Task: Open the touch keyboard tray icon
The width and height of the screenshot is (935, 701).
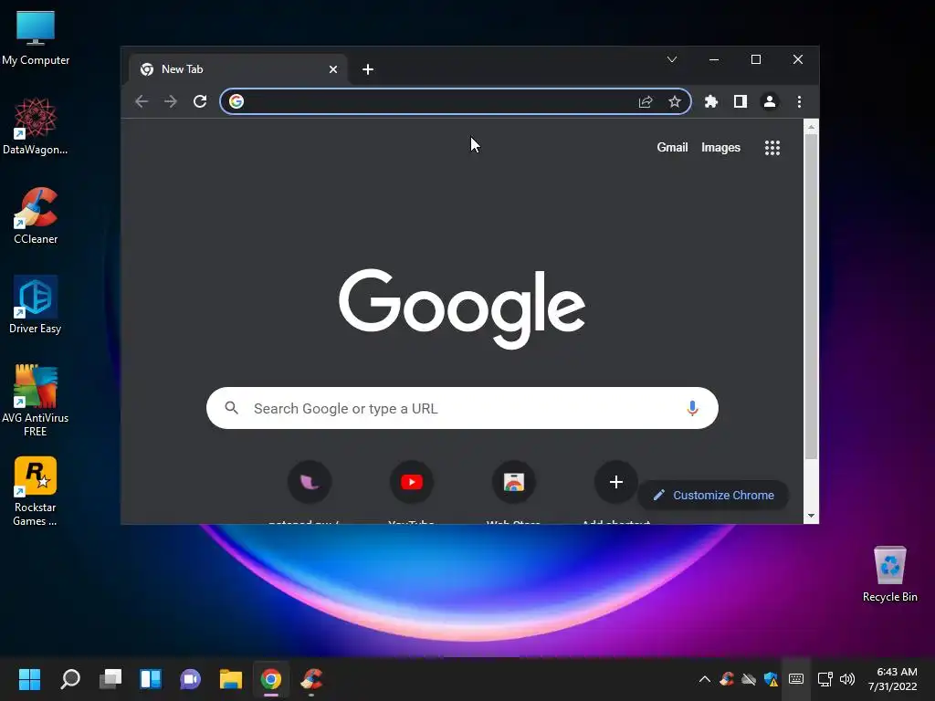Action: coord(796,679)
